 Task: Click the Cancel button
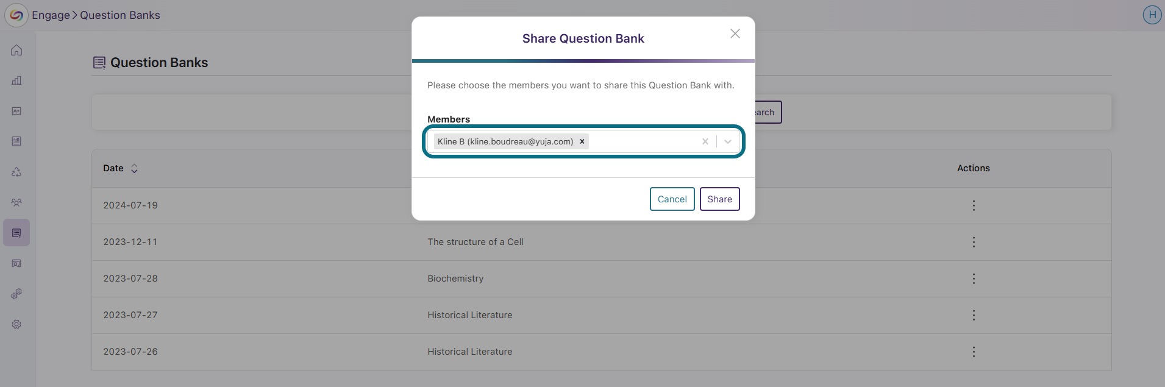[672, 199]
